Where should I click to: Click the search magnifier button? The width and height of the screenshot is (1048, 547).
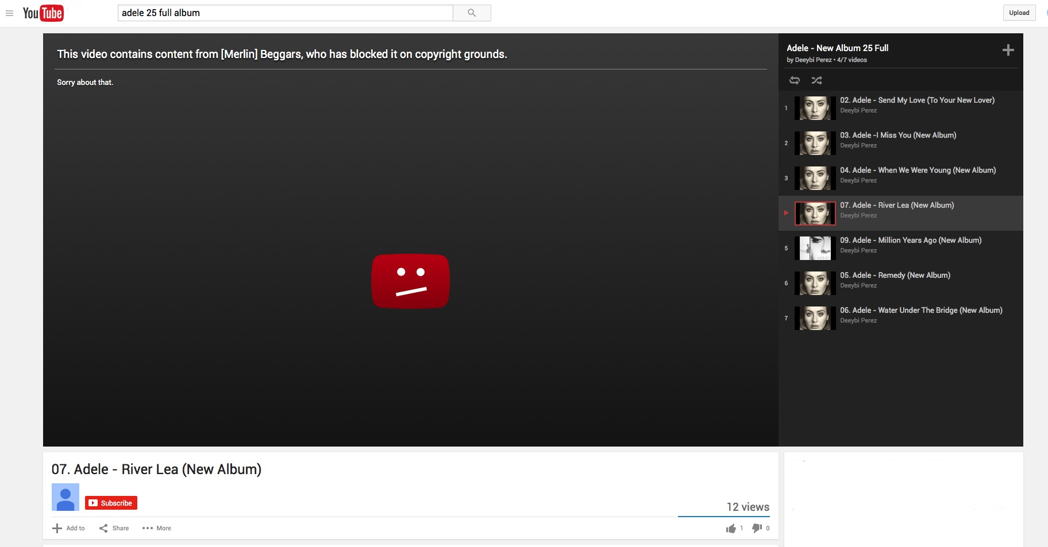472,13
